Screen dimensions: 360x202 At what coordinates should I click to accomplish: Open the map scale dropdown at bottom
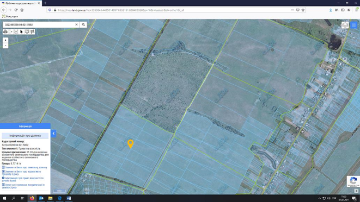(x=59, y=191)
